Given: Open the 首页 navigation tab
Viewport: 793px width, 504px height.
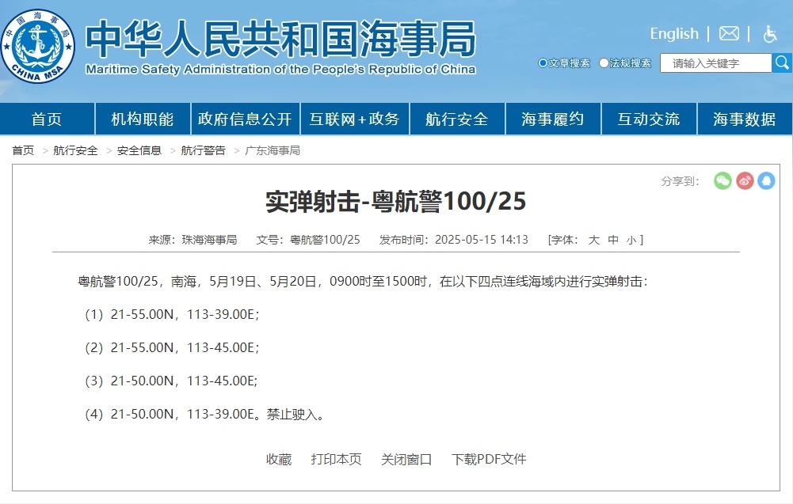Looking at the screenshot, I should [47, 119].
